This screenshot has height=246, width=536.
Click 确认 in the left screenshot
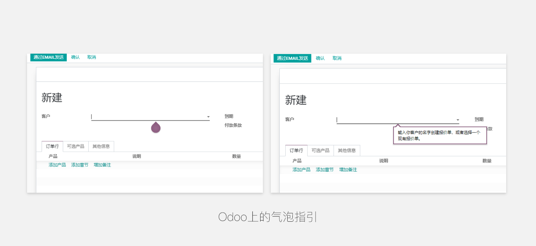(x=75, y=57)
